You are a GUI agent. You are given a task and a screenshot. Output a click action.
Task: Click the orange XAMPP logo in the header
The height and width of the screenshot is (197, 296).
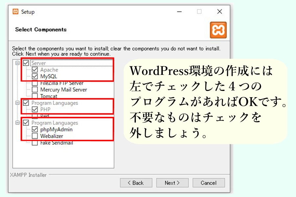coord(218,30)
